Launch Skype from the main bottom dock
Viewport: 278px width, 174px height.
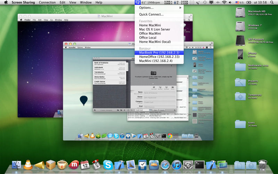pyautogui.click(x=108, y=165)
